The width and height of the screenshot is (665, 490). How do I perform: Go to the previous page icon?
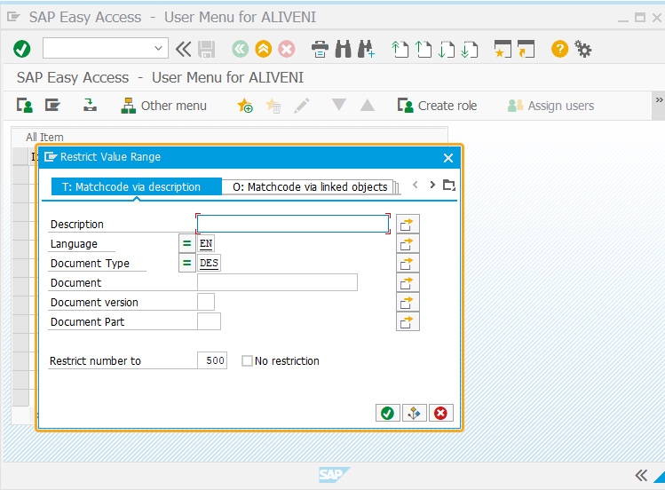point(423,49)
